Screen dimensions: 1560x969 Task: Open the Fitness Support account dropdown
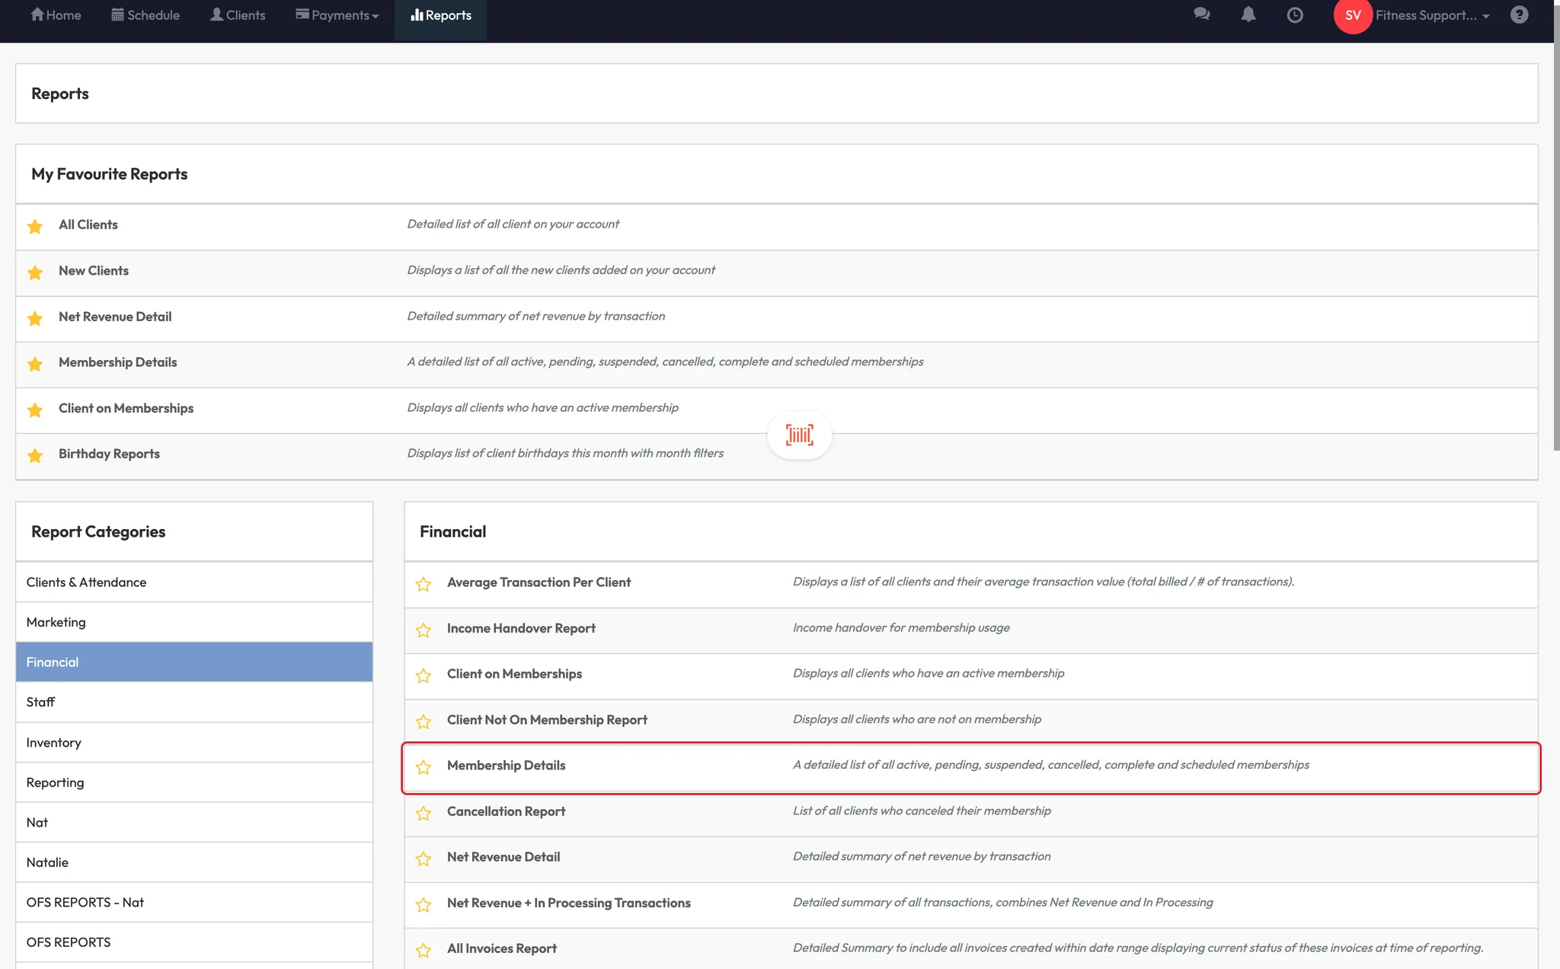coord(1432,15)
